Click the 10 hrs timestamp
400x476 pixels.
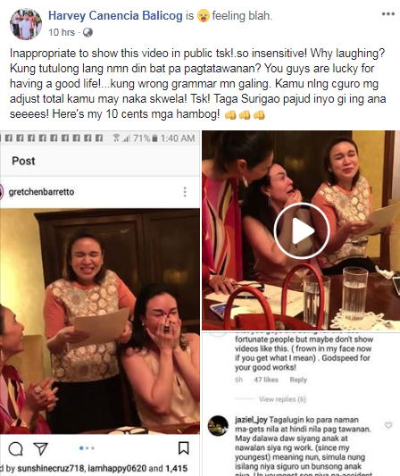tap(62, 32)
